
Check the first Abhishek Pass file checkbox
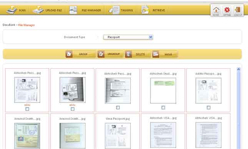27,109
